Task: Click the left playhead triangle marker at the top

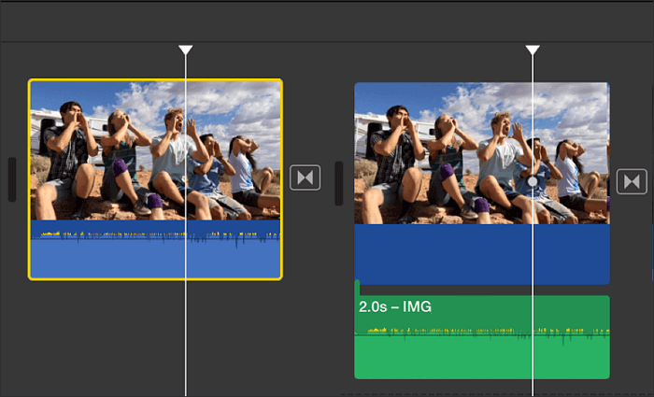Action: [186, 49]
